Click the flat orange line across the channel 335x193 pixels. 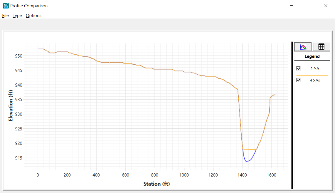(250, 150)
